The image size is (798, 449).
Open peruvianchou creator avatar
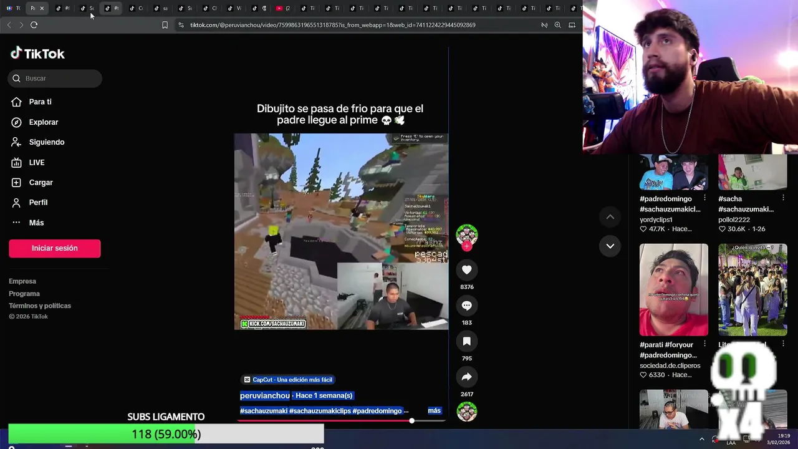coord(466,234)
